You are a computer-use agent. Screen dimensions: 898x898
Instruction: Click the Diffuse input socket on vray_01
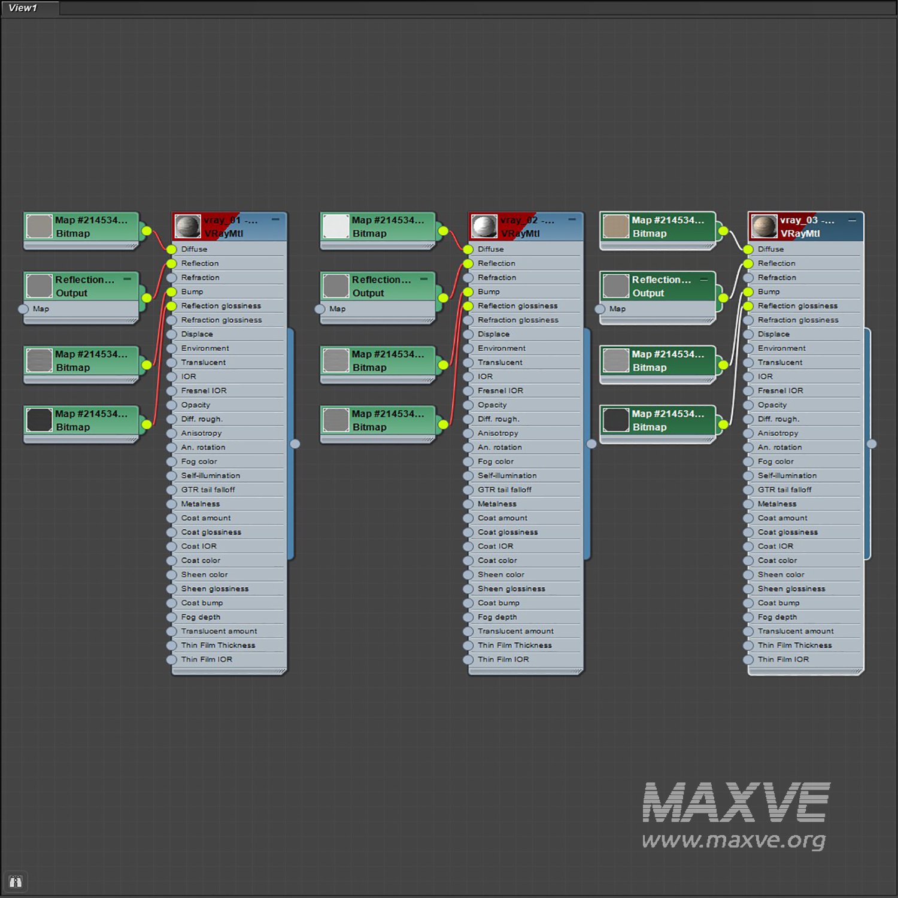coord(172,249)
